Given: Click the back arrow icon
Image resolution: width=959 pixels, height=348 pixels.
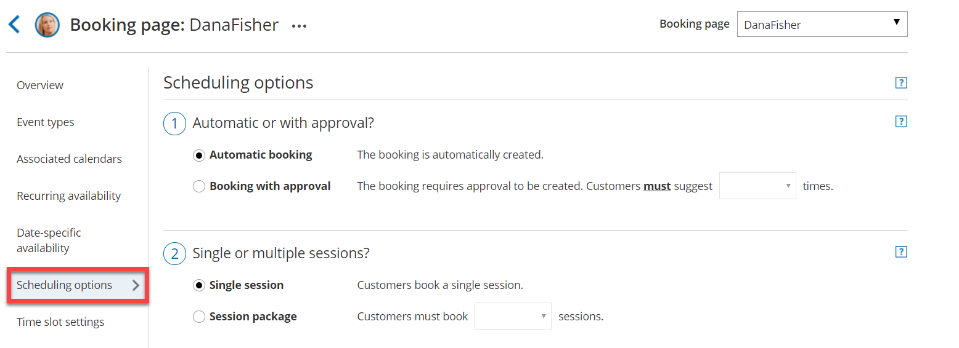Looking at the screenshot, I should click(14, 25).
